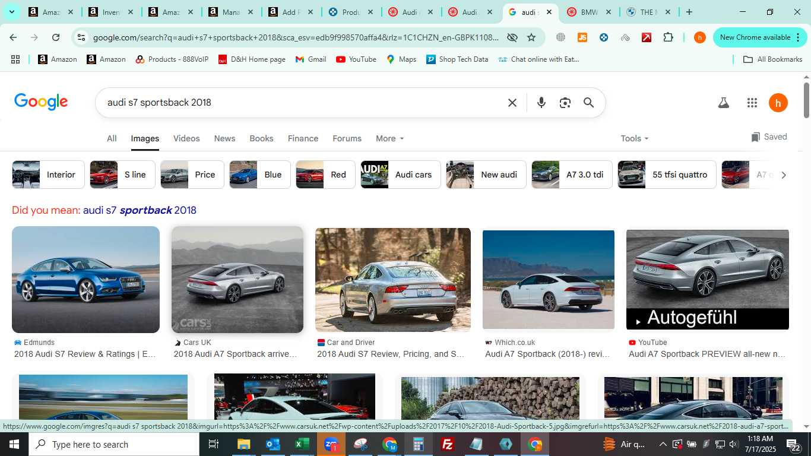This screenshot has height=456, width=811.
Task: Go back to the previous page
Action: (13, 37)
